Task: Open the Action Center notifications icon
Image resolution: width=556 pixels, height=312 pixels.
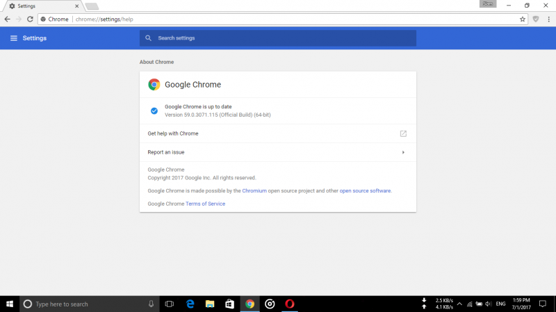Action: coord(543,304)
